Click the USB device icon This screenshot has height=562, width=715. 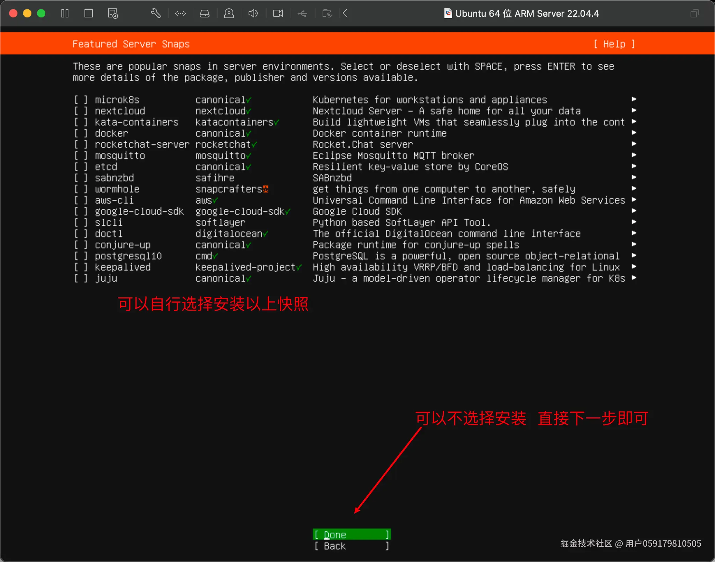click(x=302, y=14)
